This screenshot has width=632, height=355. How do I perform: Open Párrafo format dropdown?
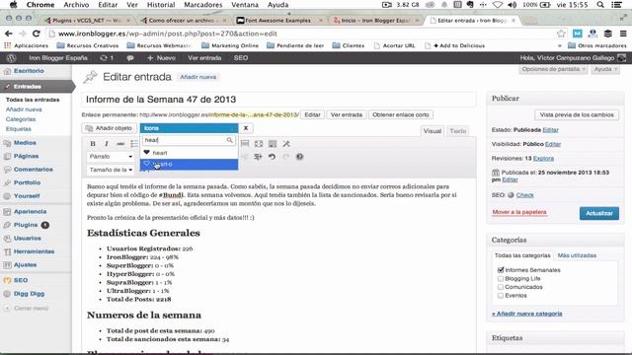pyautogui.click(x=111, y=156)
